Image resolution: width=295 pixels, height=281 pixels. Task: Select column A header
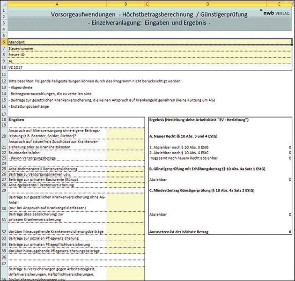(x=57, y=4)
